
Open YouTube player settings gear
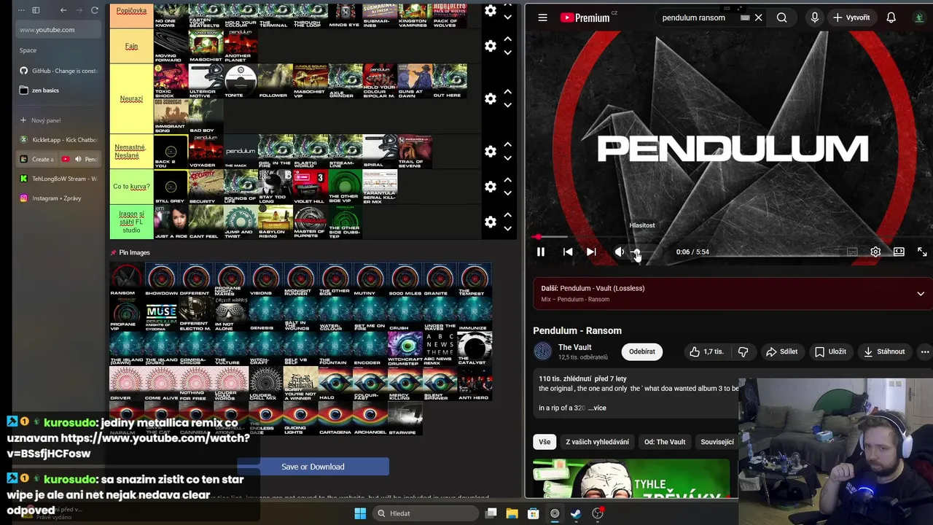(875, 252)
